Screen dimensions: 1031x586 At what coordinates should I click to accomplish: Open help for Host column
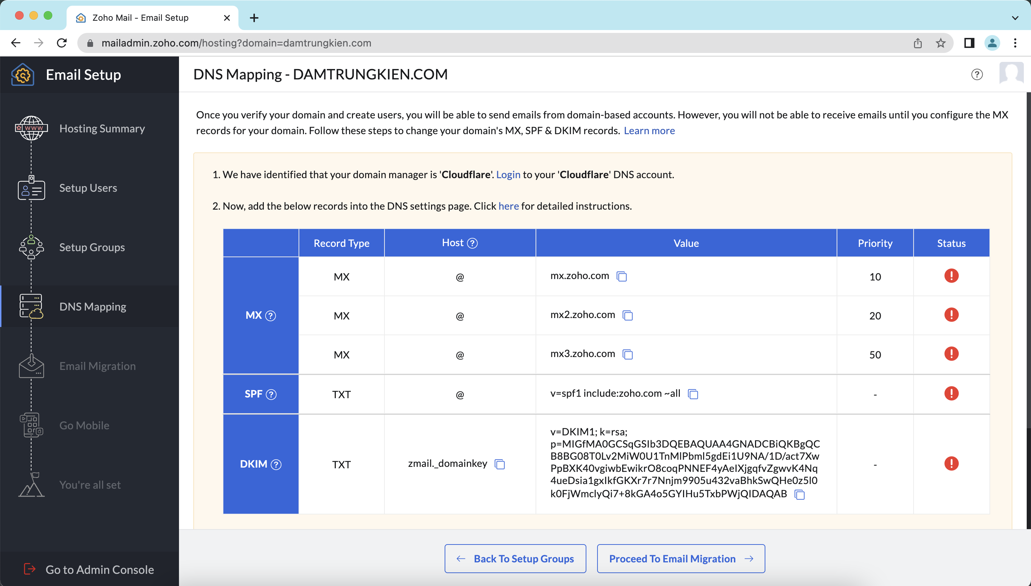point(472,243)
